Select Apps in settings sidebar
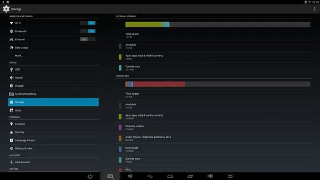This screenshot has height=180, width=320. pyautogui.click(x=53, y=110)
